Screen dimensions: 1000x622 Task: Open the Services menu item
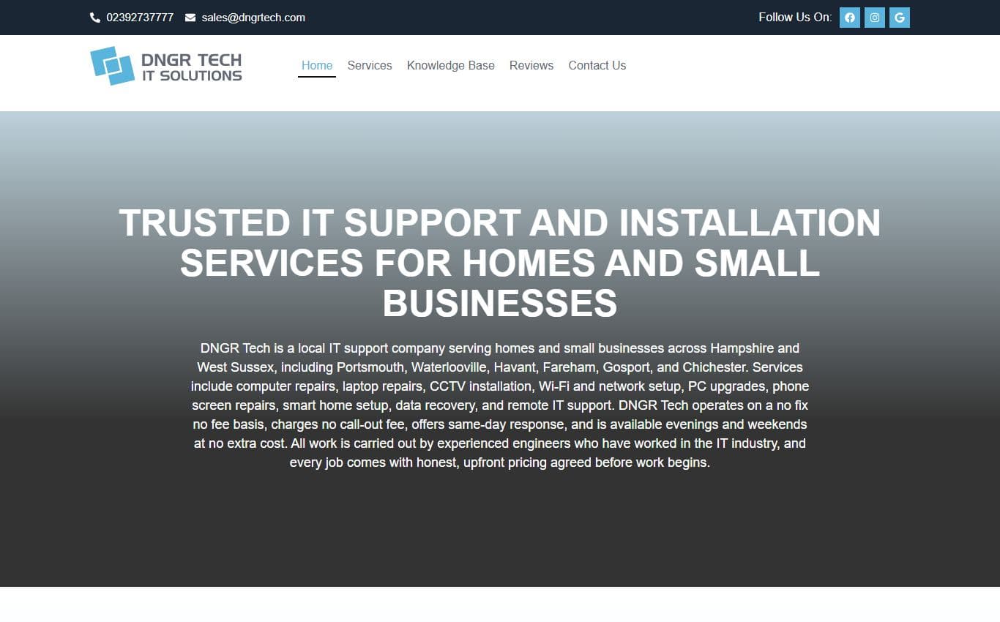click(370, 65)
